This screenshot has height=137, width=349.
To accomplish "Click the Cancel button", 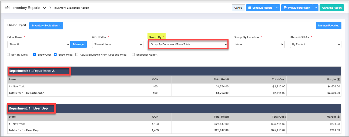I will [x=238, y=8].
